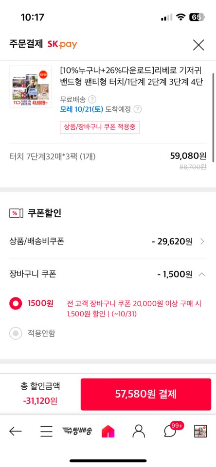
Task: Open the recently viewed item thumbnail
Action: click(x=200, y=431)
